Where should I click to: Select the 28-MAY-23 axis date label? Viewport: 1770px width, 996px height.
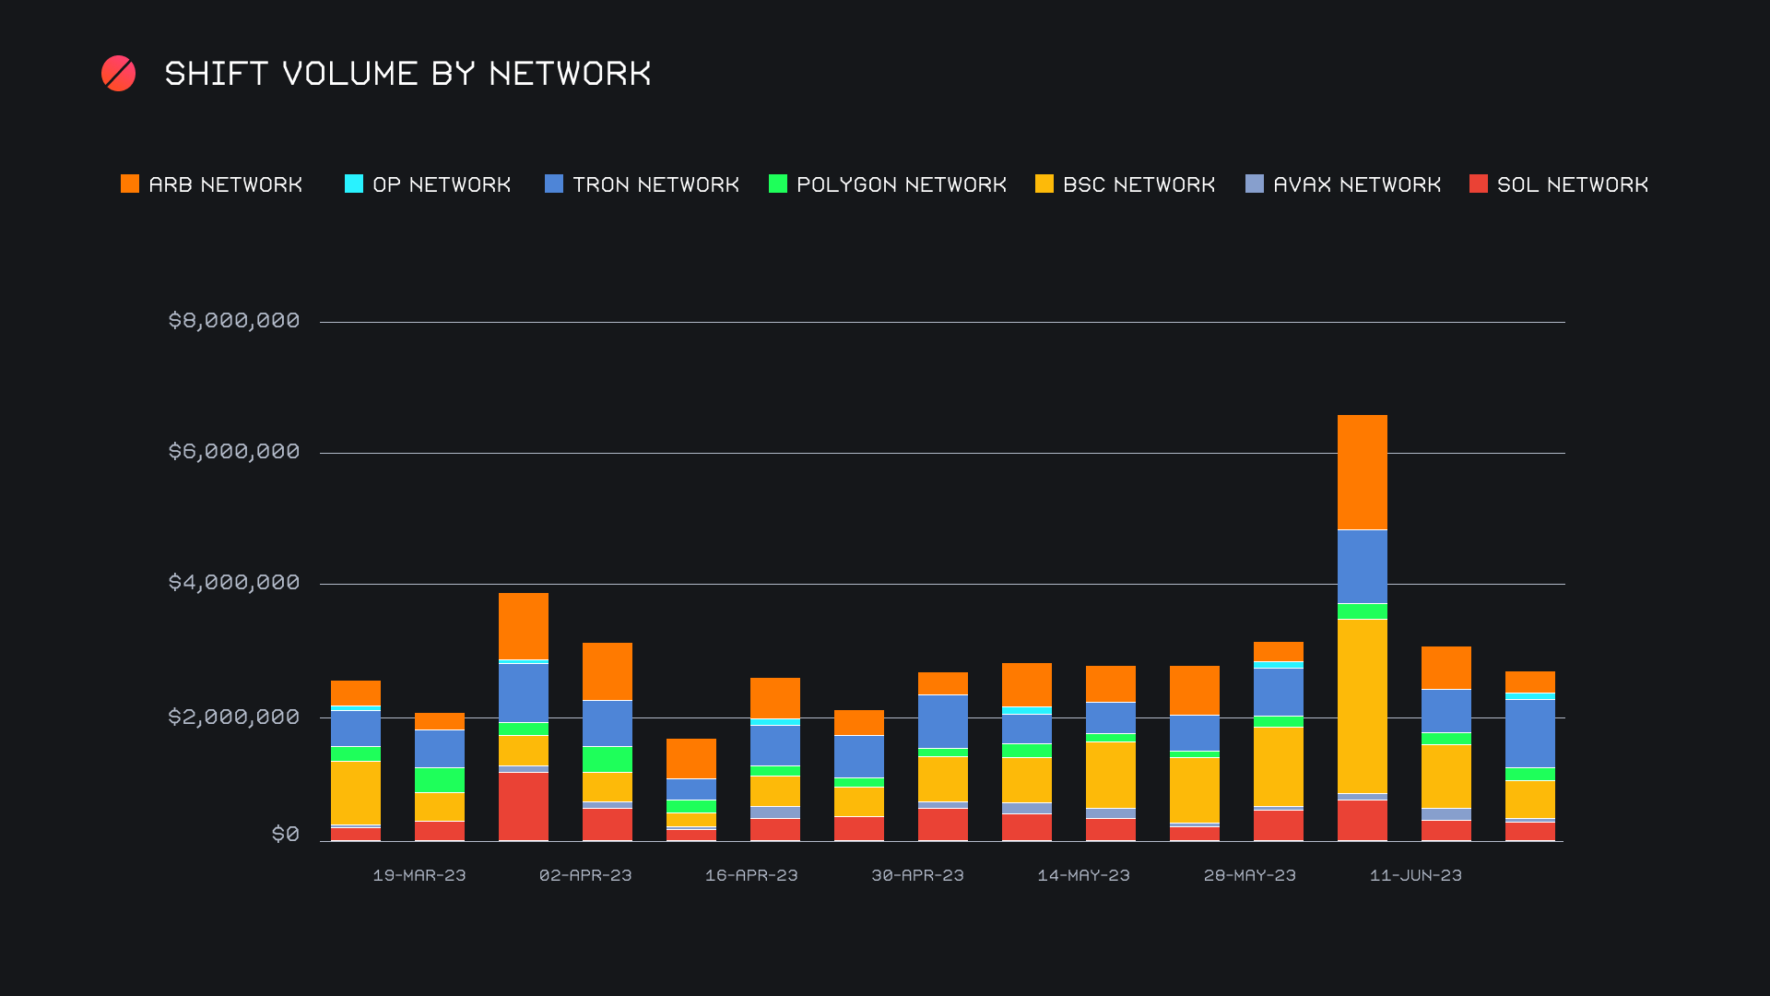(1249, 875)
